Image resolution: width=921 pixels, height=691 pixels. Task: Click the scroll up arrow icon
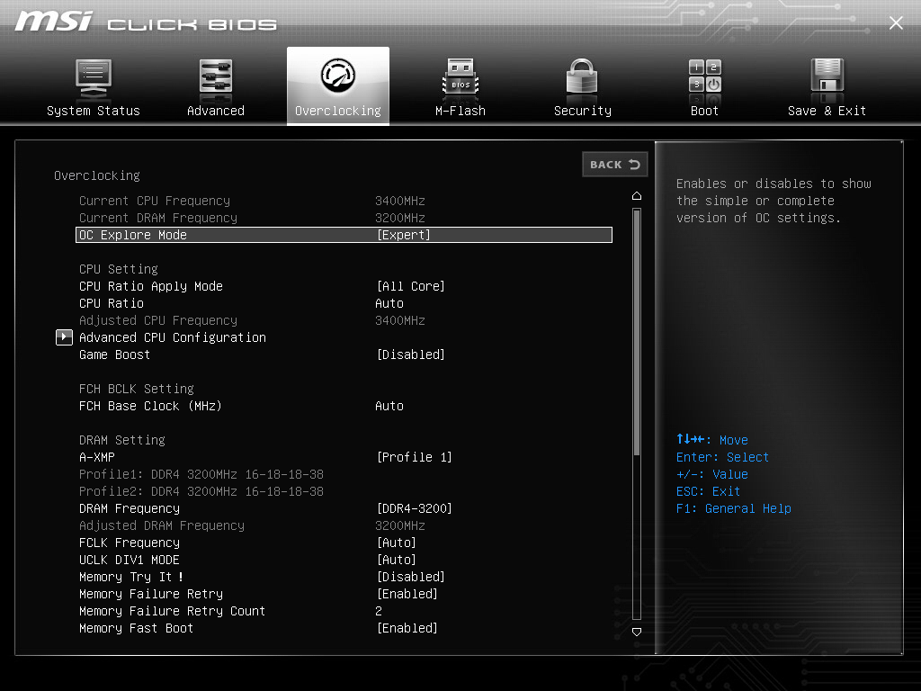click(x=637, y=195)
